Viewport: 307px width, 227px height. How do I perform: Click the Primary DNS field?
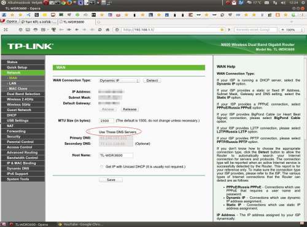tap(116, 138)
